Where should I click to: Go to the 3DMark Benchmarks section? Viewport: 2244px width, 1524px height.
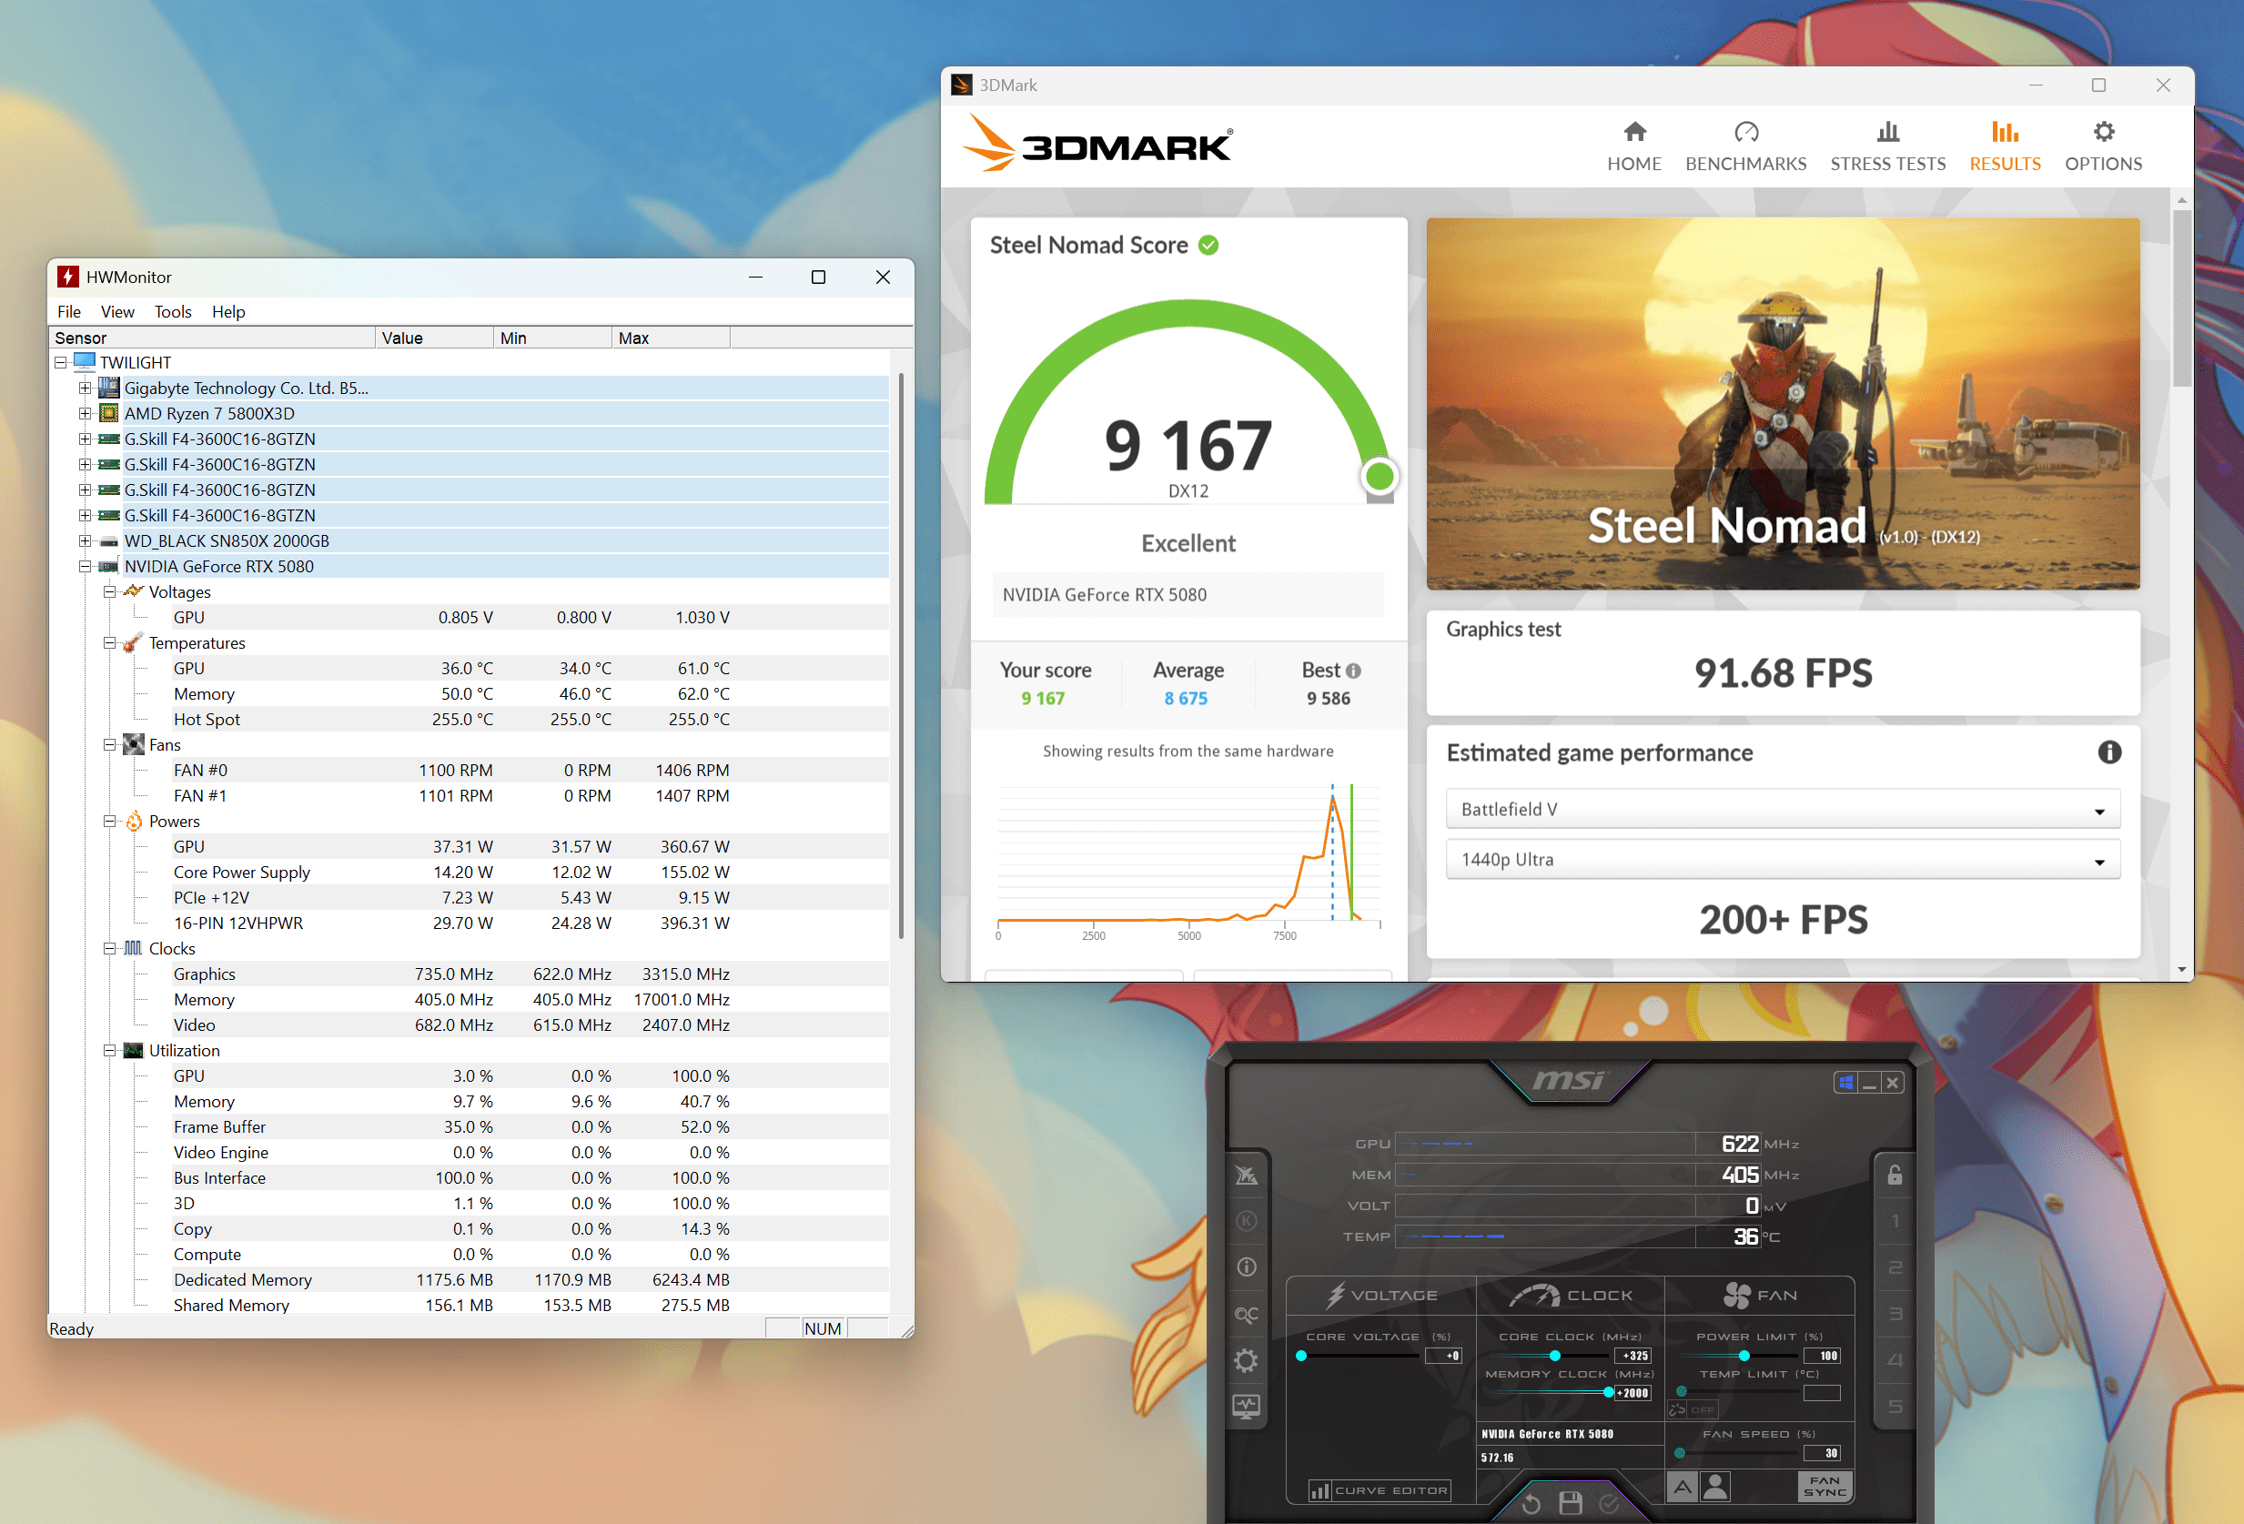pos(1744,146)
